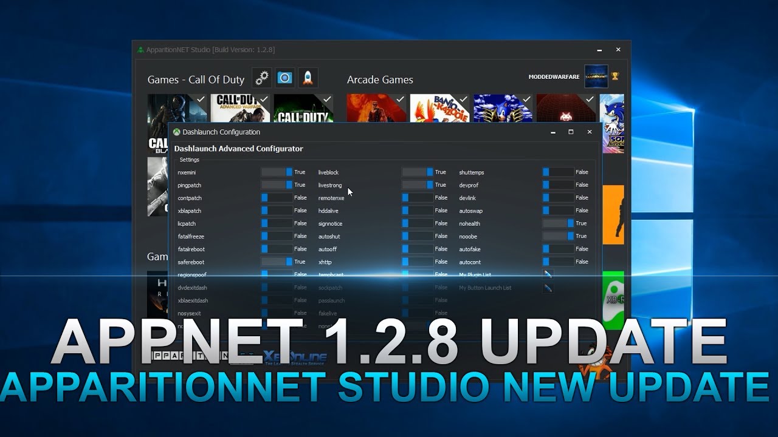Enable the autooff switch
The width and height of the screenshot is (778, 437).
point(418,249)
